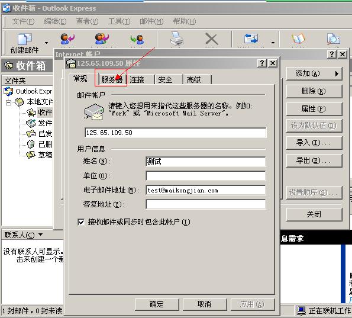
Task: Click the 姓名(N) name input field
Action: (205, 162)
